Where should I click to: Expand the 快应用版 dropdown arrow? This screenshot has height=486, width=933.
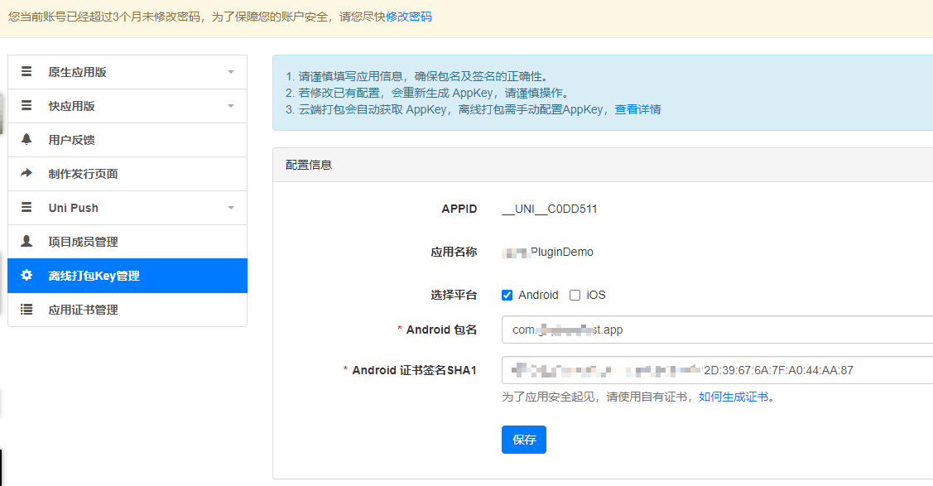click(231, 106)
